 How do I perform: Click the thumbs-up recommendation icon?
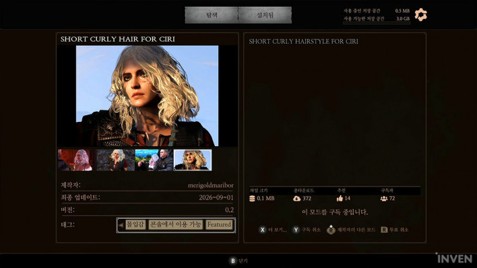point(340,199)
